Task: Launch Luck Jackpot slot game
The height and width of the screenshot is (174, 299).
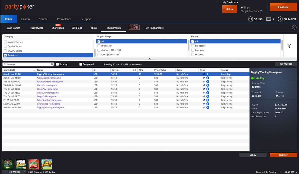Action: [47, 164]
